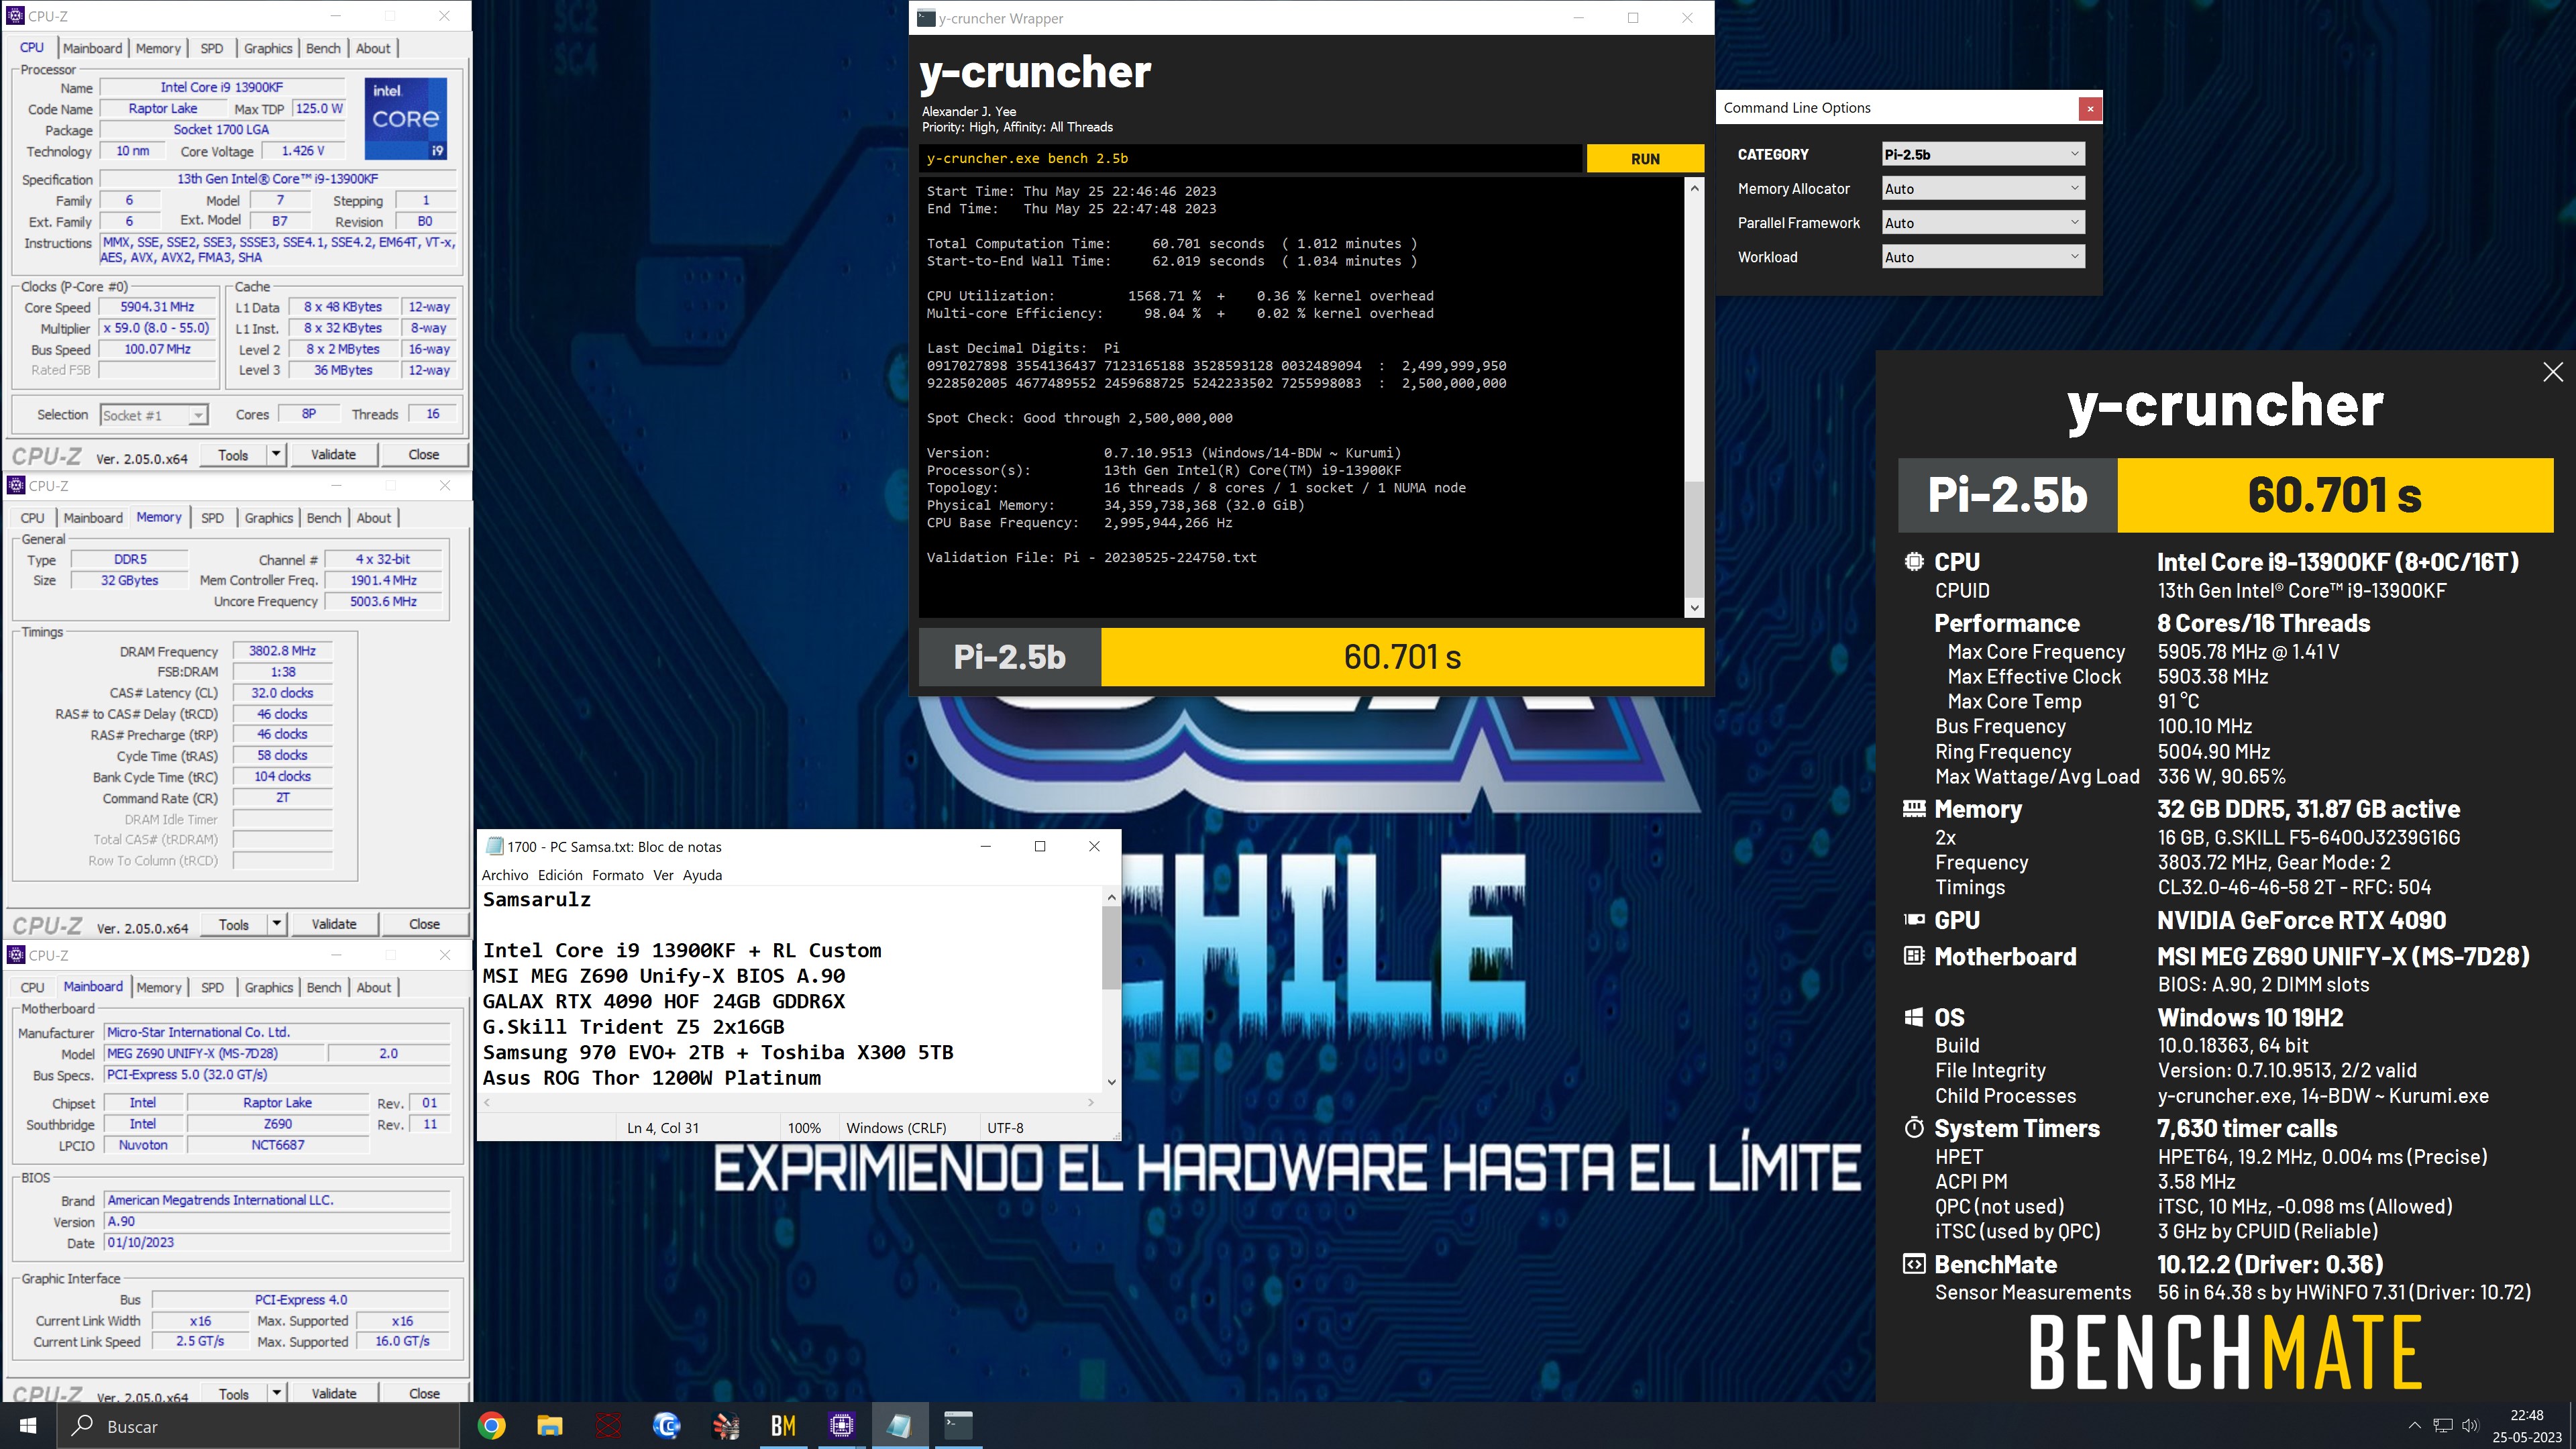
Task: Click Validate in Mainboard CPU-Z window
Action: 333,1393
